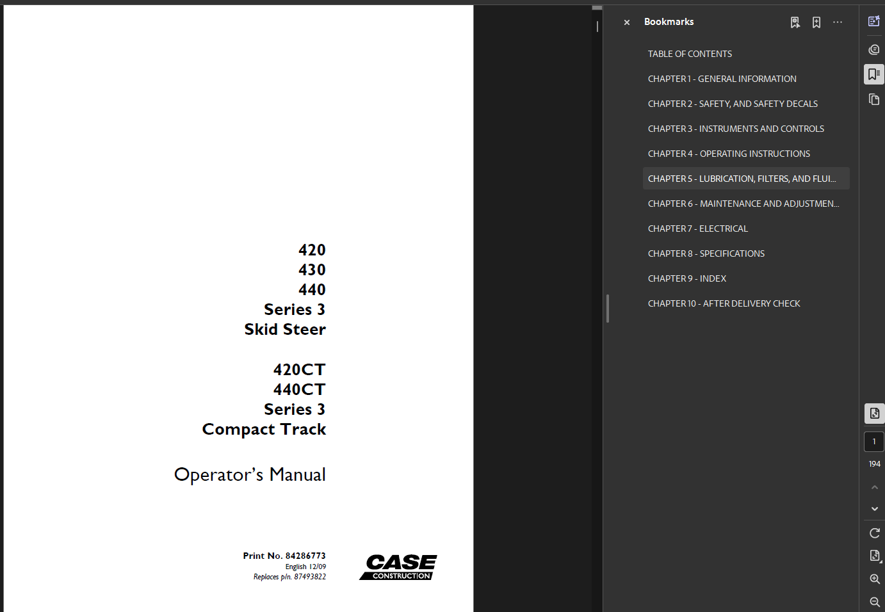This screenshot has height=612, width=885.
Task: Open Chapter 10 After Delivery Check
Action: 724,303
